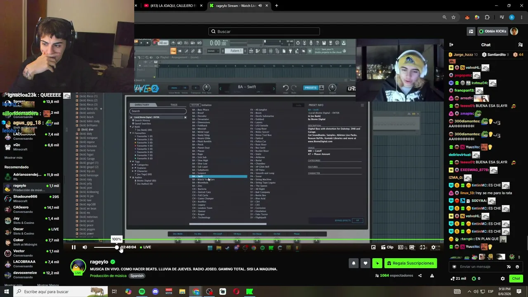Open Coker channel in sidebar
This screenshot has height=297, width=528.
pyautogui.click(x=31, y=242)
